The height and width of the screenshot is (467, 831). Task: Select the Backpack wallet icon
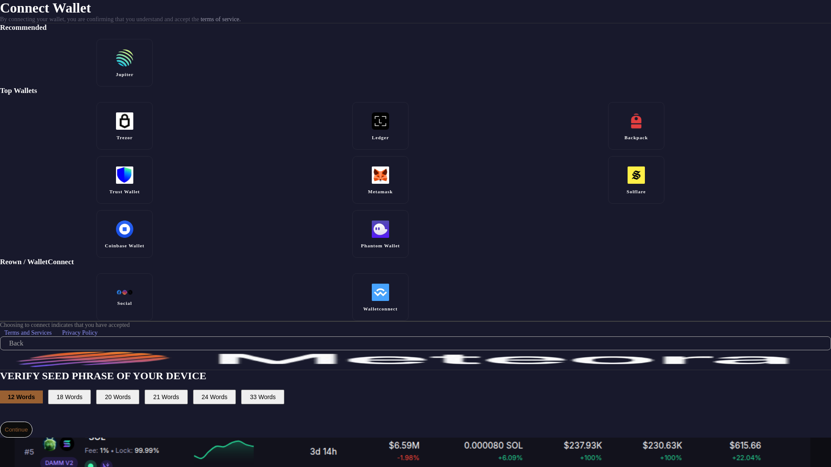click(x=636, y=121)
